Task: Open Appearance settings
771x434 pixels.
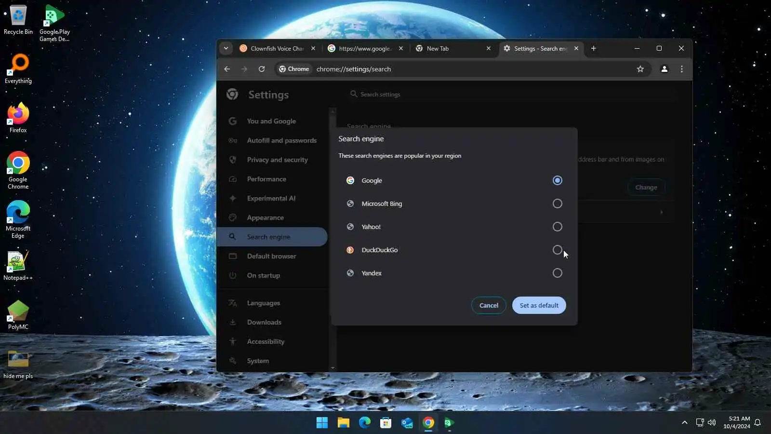Action: [x=272, y=217]
